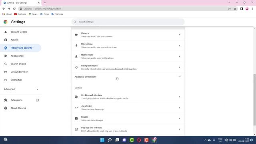Go back with the browser back arrow

pos(4,9)
